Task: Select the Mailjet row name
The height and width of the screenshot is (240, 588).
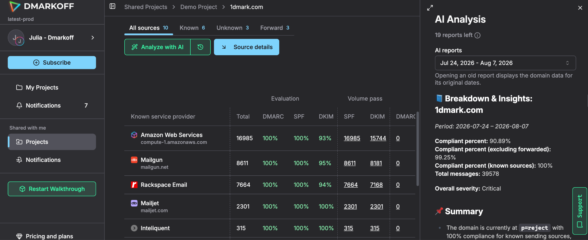Action: (x=150, y=203)
